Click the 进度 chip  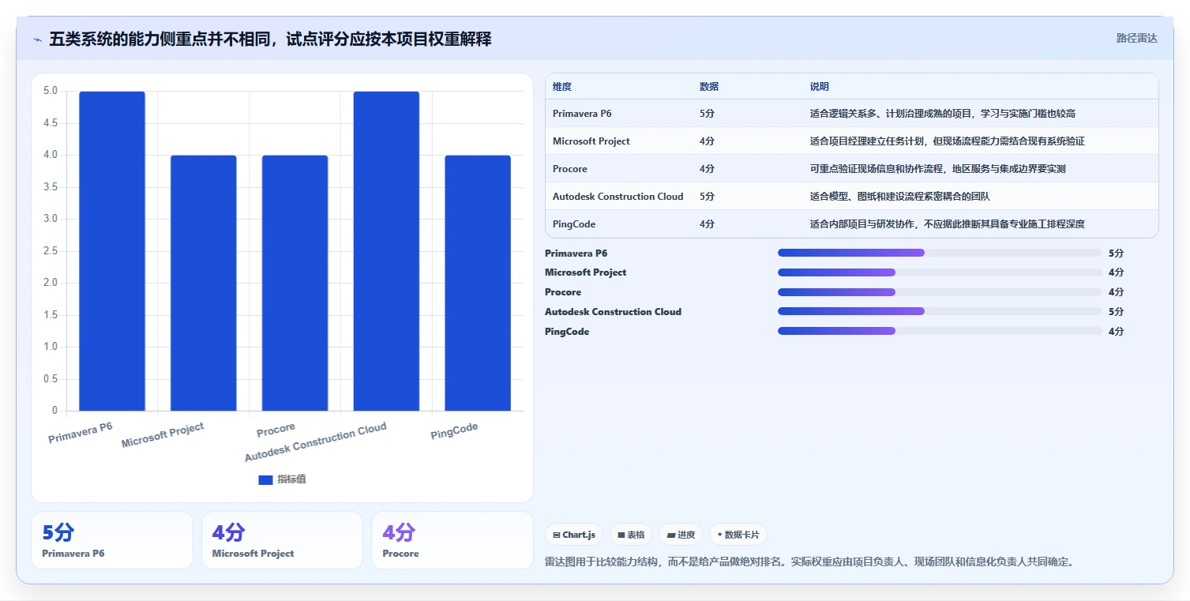pyautogui.click(x=681, y=535)
